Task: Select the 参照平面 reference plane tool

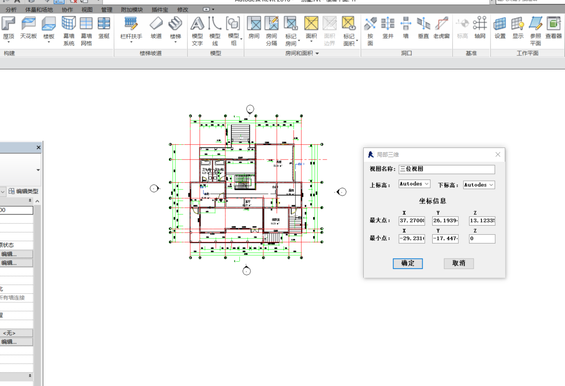Action: 536,31
